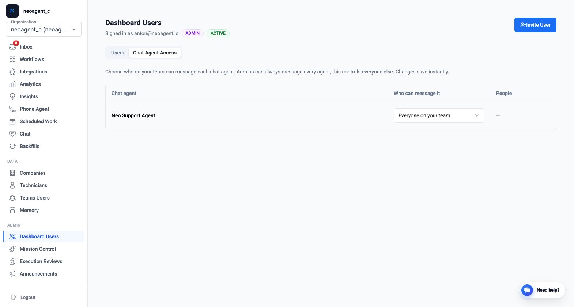The width and height of the screenshot is (574, 307).
Task: Click the Announcements megaphone icon
Action: [12, 274]
